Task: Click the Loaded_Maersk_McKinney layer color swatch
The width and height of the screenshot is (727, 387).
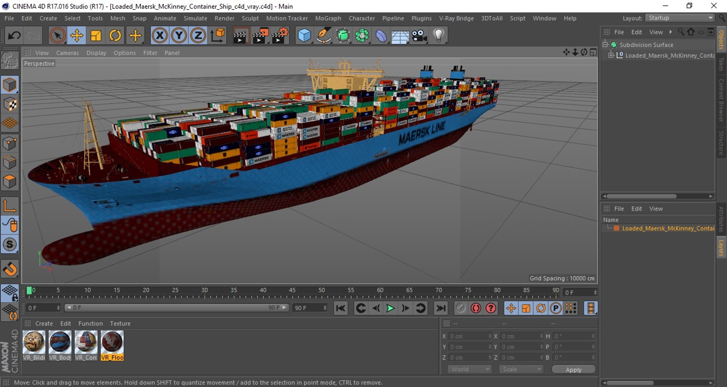Action: (616, 228)
